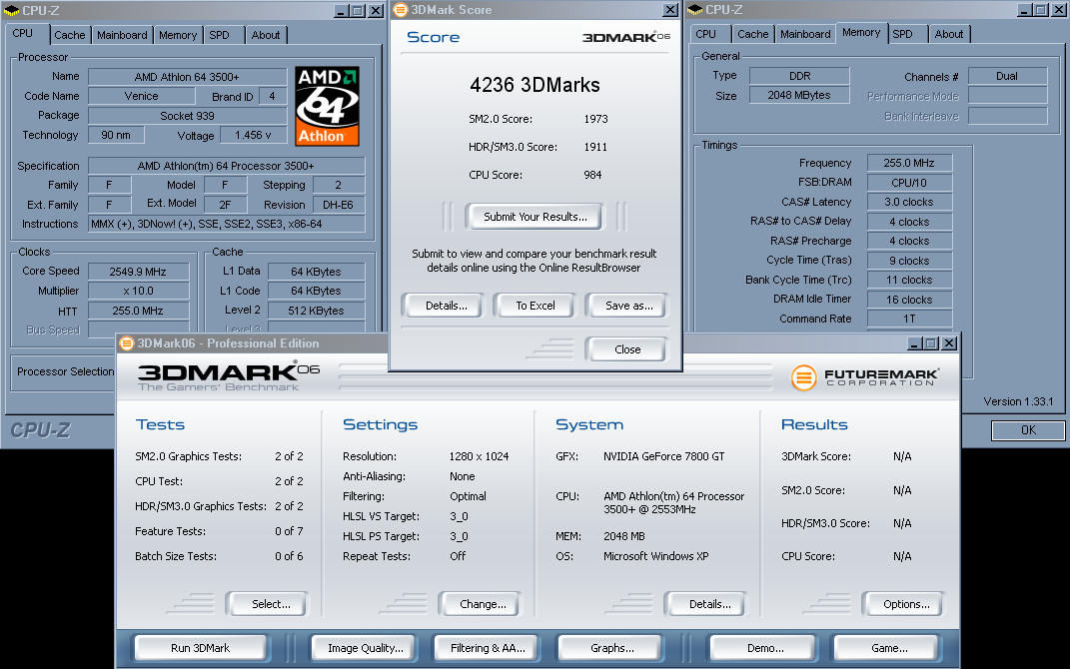This screenshot has height=669, width=1070.
Task: Click the Futuremark Corporation logo
Action: tap(864, 377)
